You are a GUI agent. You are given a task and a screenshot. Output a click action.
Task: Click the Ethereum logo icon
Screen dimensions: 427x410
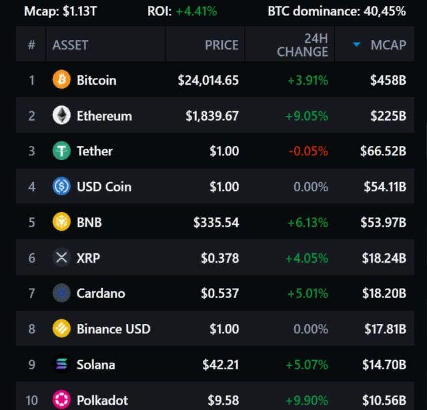(61, 115)
